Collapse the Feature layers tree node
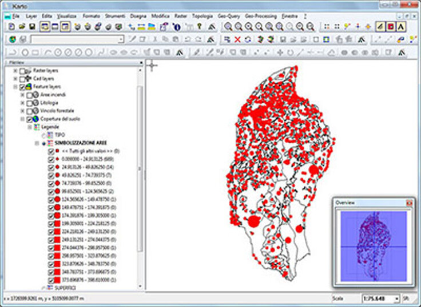This screenshot has height=307, width=421. tap(15, 87)
